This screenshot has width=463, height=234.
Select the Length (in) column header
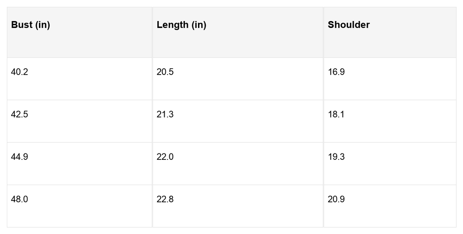pos(181,25)
